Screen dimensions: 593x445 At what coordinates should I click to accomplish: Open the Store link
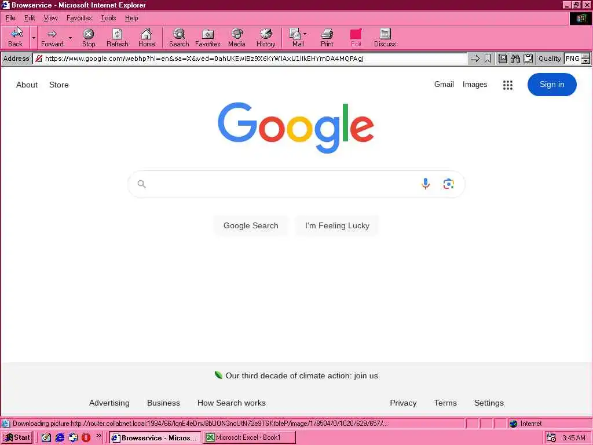point(59,85)
